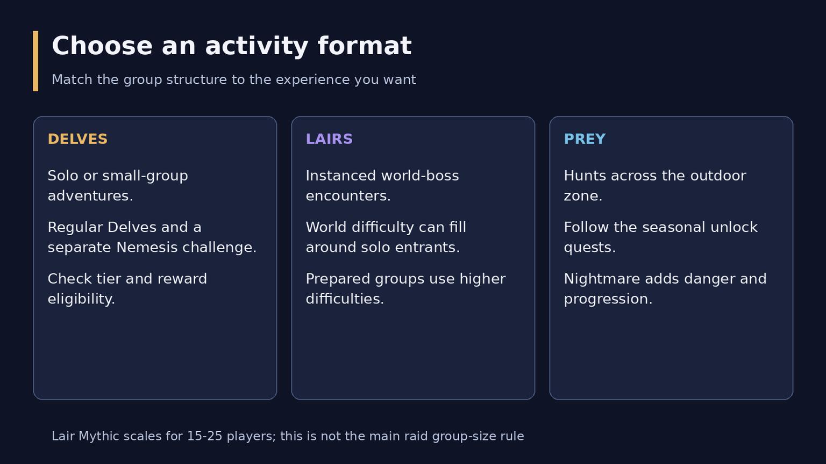Viewport: 826px width, 464px height.
Task: Click the word 'format' in the title
Action: 365,46
